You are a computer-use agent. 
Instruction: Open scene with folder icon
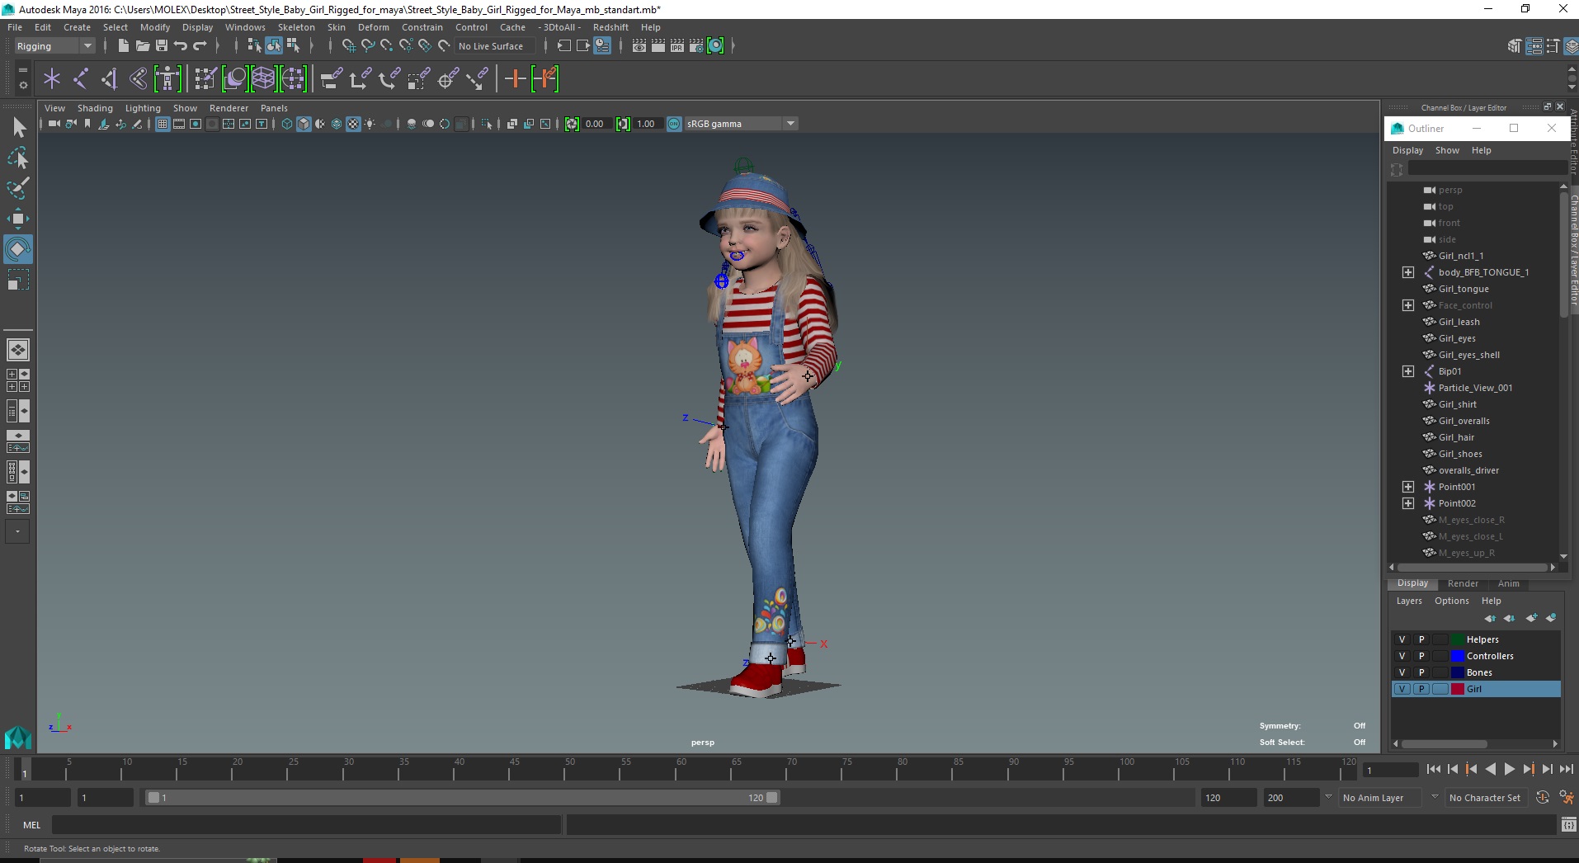coord(142,46)
